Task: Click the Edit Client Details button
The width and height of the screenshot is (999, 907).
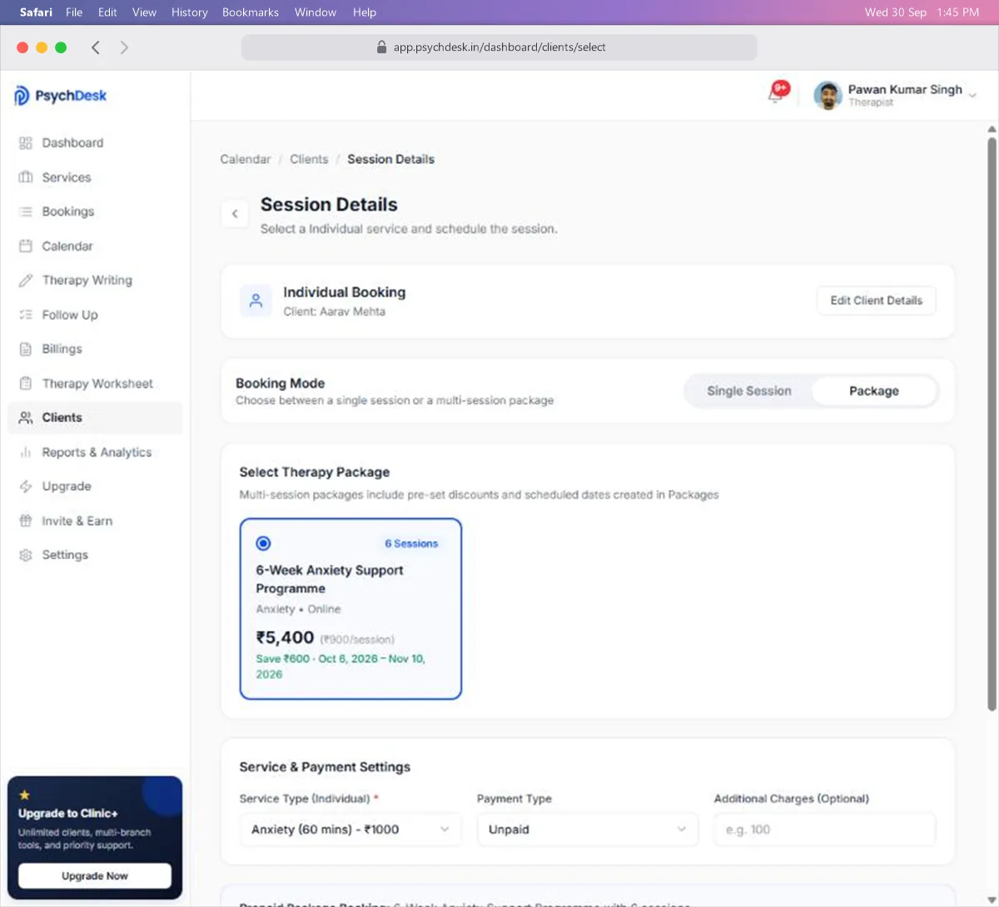Action: (877, 300)
